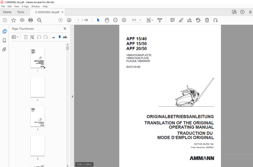Click the current page number field
Viewport: 253px width, 167px height.
click(78, 20)
